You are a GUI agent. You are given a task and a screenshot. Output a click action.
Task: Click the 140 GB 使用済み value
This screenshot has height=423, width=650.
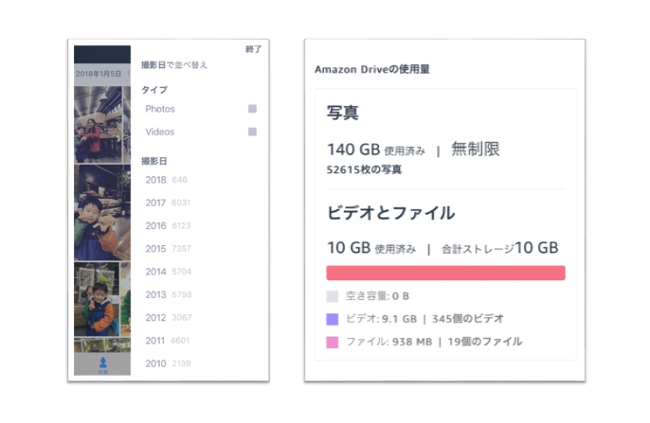coord(376,150)
